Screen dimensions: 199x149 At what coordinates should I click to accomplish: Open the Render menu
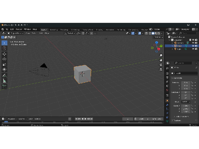pyautogui.click(x=19, y=29)
